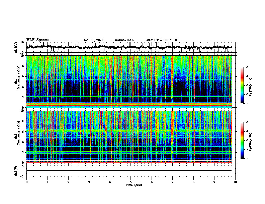Click the time axis tick label "3"
This screenshot has width=265, height=204.
(89, 182)
